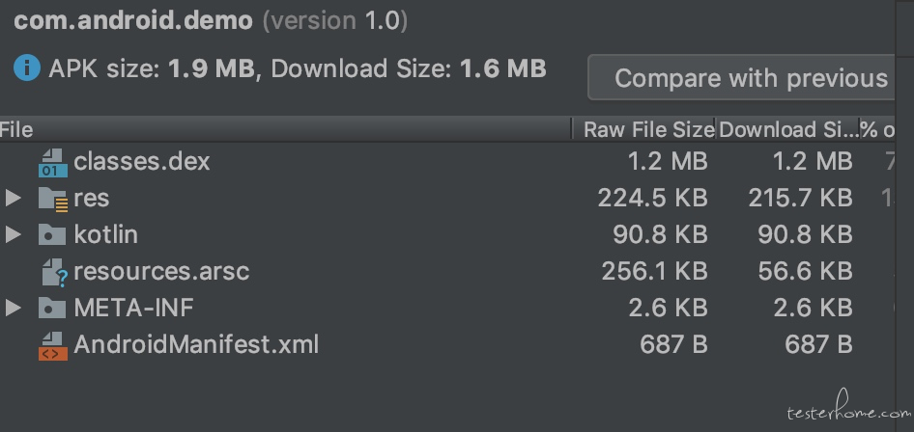Viewport: 914px width, 432px height.
Task: Select the classes.dex row name
Action: point(142,161)
